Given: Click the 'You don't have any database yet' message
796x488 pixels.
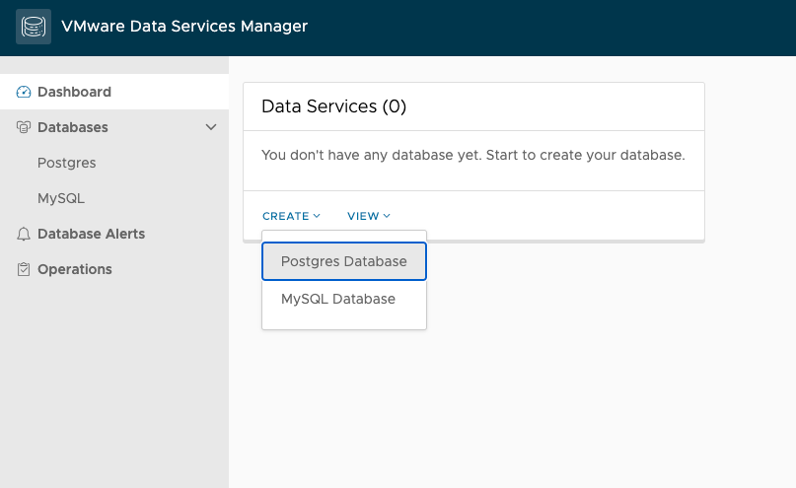Looking at the screenshot, I should [x=473, y=155].
